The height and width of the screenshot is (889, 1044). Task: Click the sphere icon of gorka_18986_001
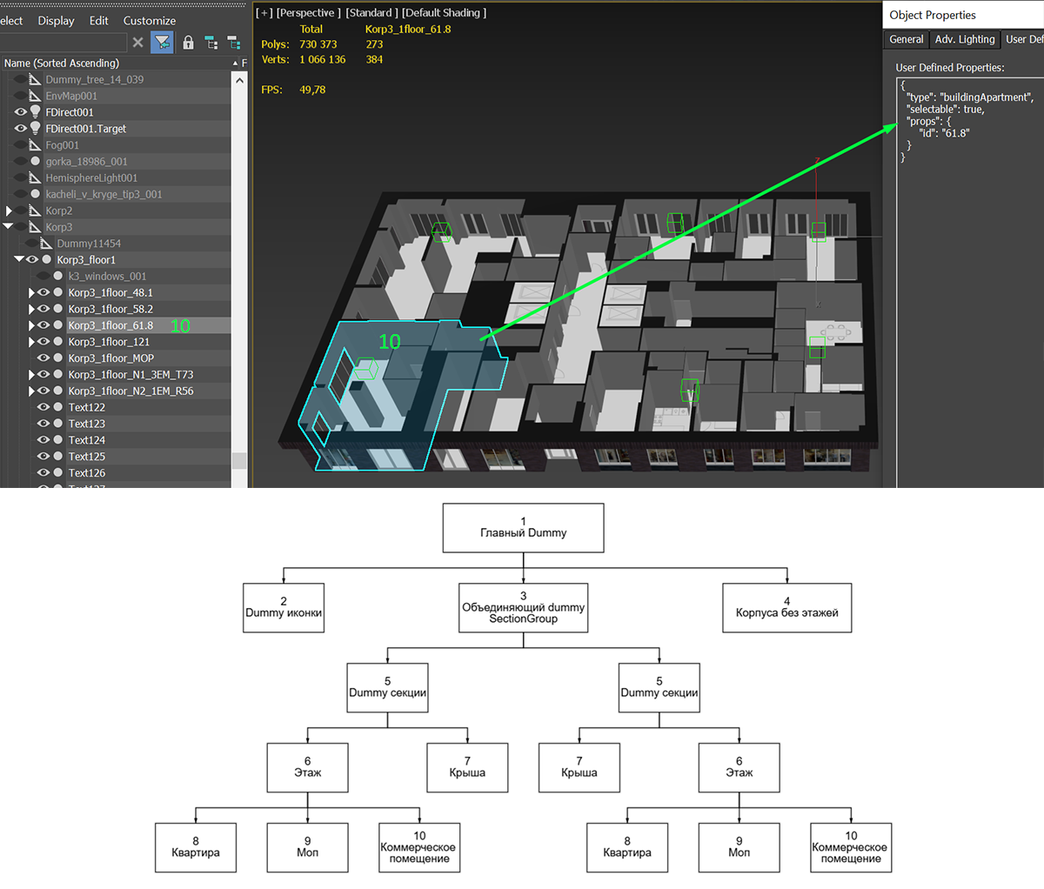(x=36, y=161)
